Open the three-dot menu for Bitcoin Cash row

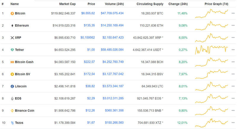[233, 62]
